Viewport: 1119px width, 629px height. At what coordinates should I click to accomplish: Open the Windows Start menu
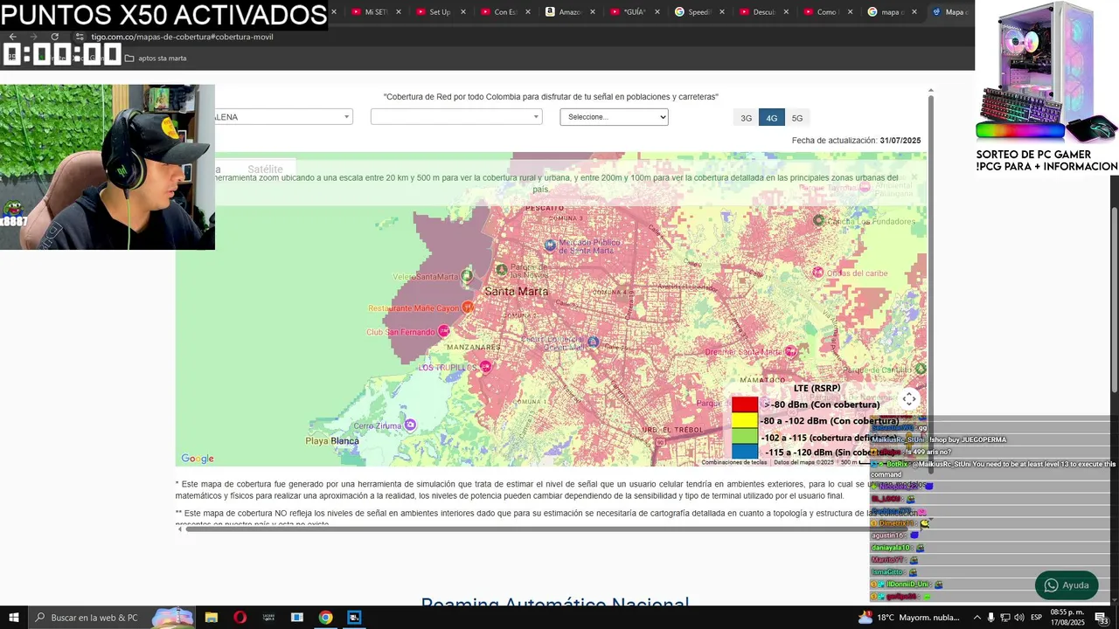[14, 618]
